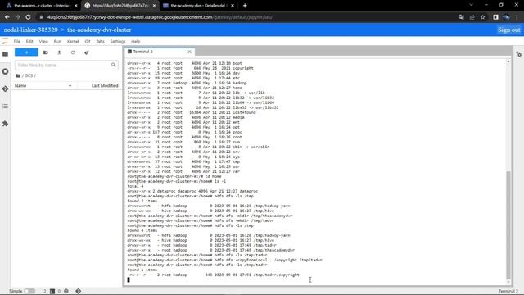Open the Edit menu
This screenshot has height=295, width=524.
coord(29,42)
